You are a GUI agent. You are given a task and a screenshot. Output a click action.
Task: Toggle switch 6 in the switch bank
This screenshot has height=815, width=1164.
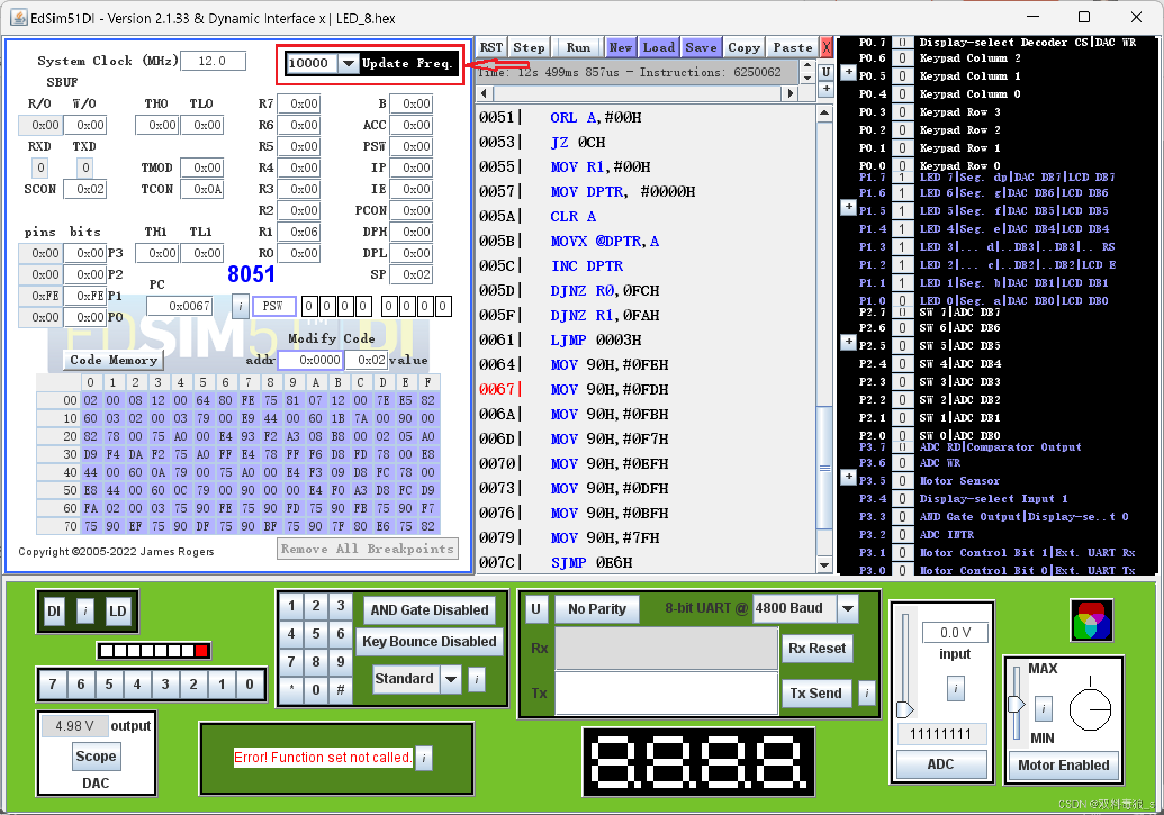click(x=81, y=685)
